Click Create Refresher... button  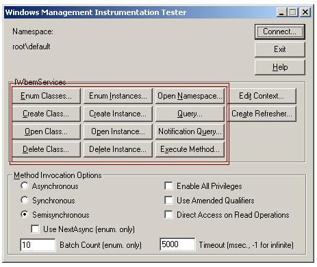tap(262, 114)
